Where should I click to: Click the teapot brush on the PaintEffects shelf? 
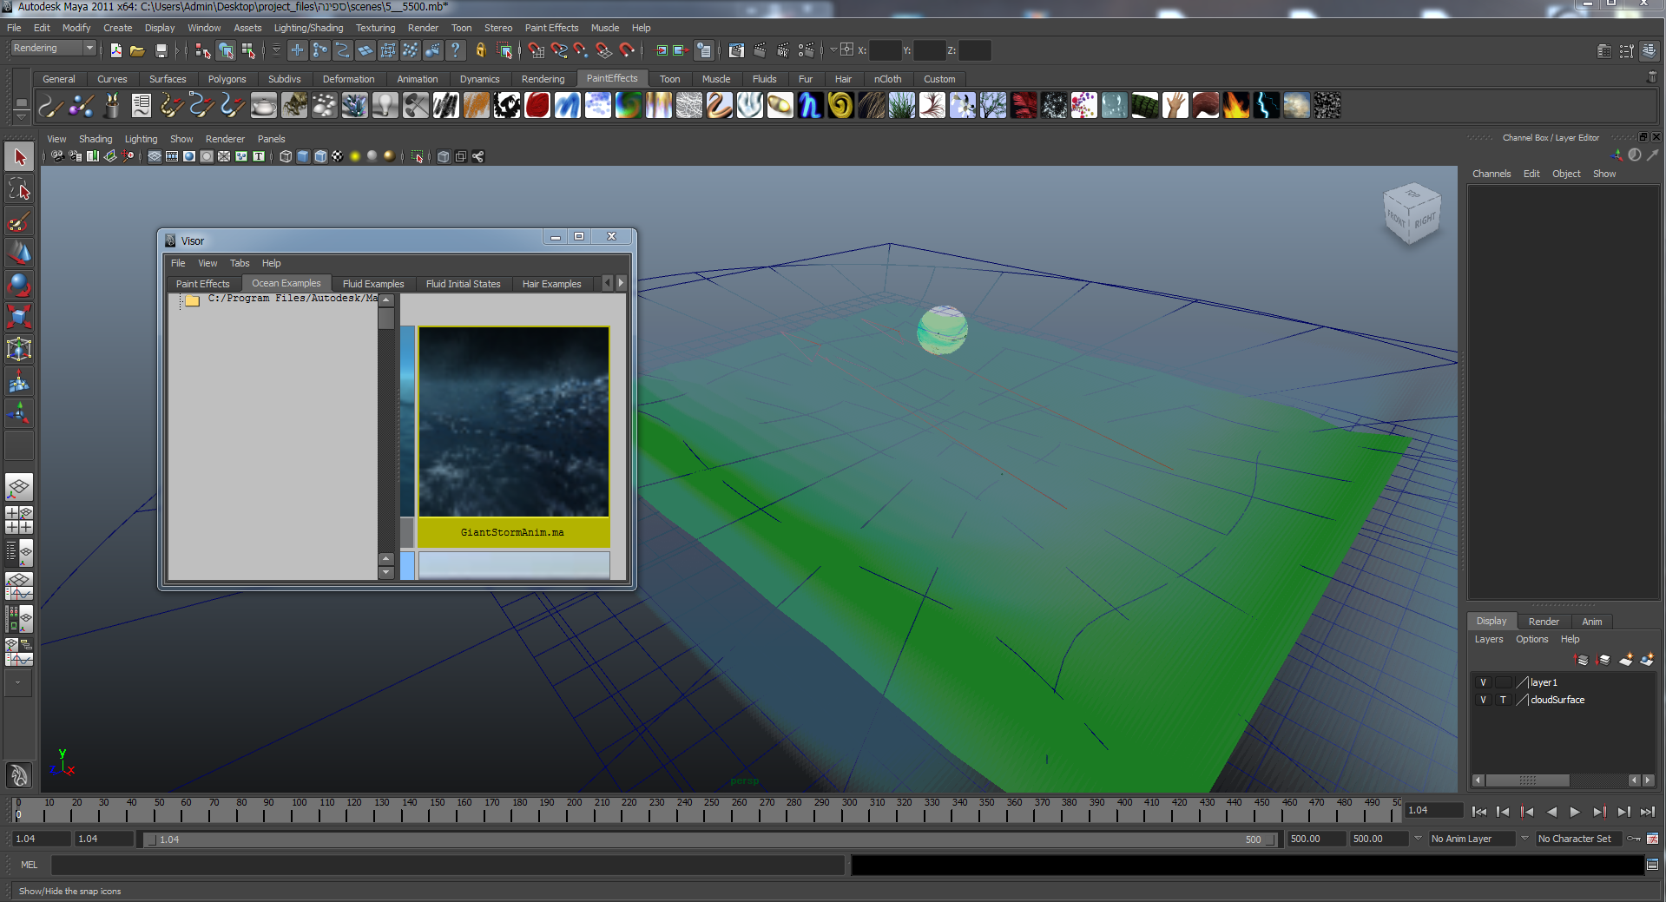pos(263,106)
